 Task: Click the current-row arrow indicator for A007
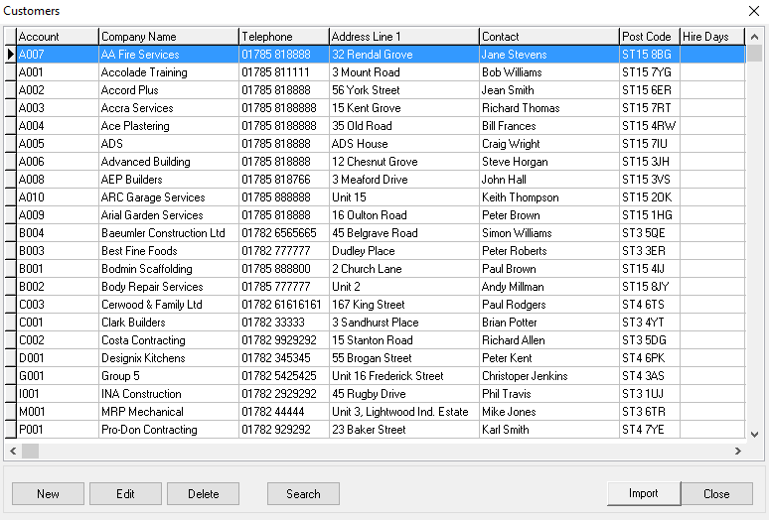10,54
